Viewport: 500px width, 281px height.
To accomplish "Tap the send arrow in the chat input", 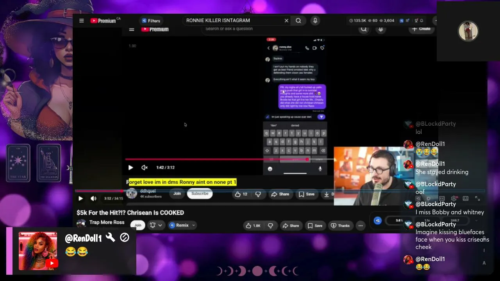I will point(321,117).
